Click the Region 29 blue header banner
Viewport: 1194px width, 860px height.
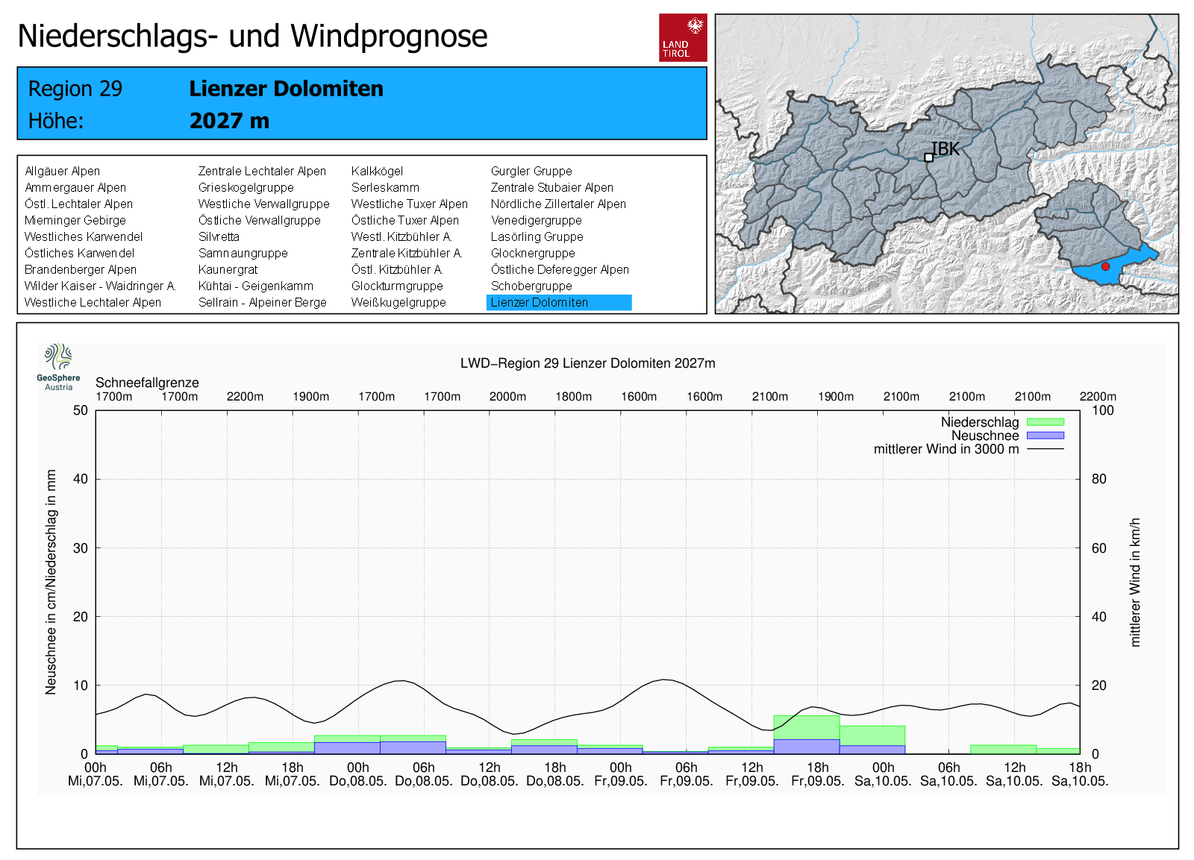coord(362,104)
